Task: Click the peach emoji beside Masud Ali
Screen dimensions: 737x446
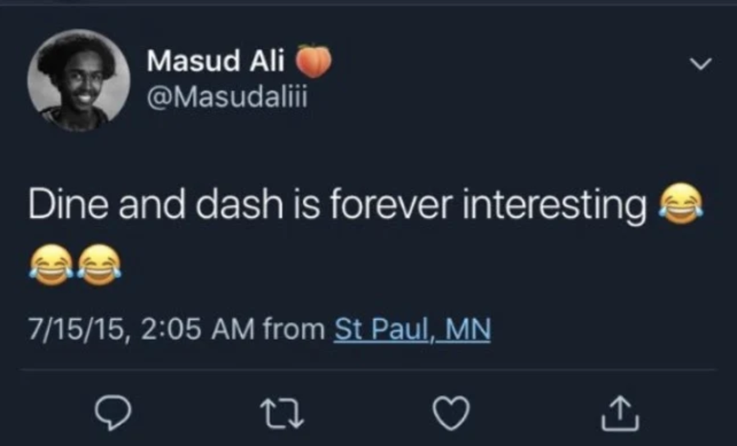Action: (315, 61)
